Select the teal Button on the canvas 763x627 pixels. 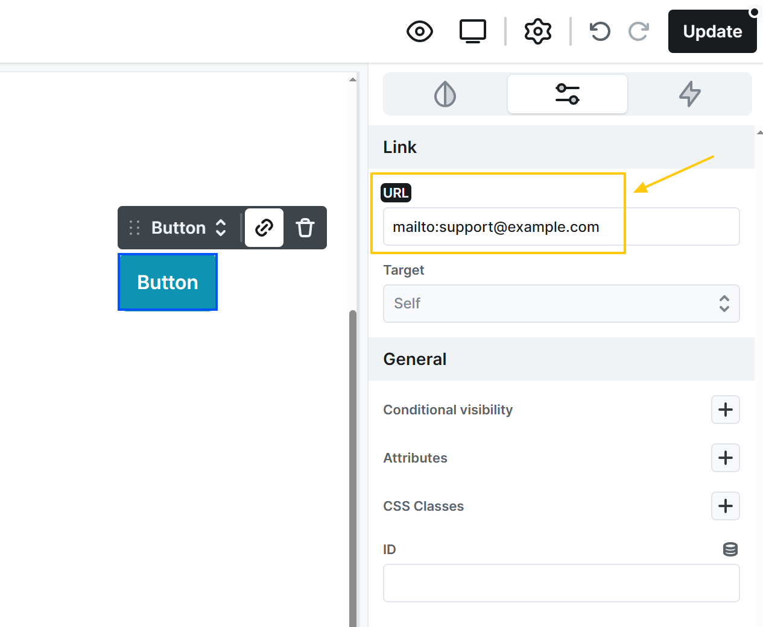click(x=168, y=282)
